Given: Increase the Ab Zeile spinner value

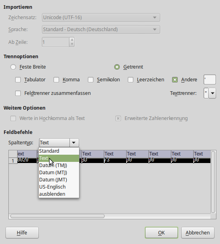Looking at the screenshot, I should point(72,40).
